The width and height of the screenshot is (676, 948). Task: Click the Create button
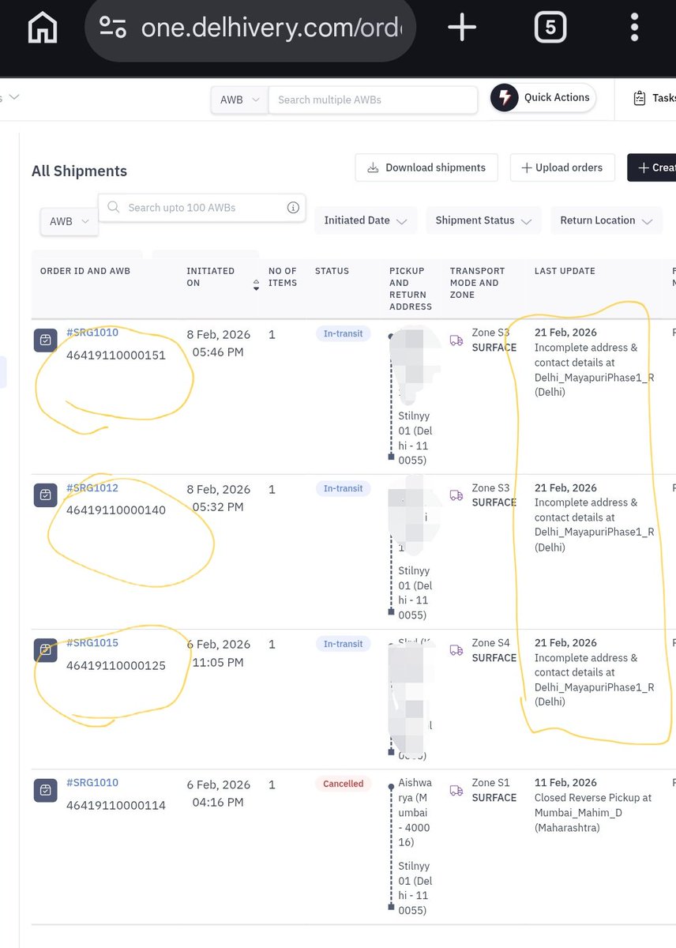(x=652, y=167)
